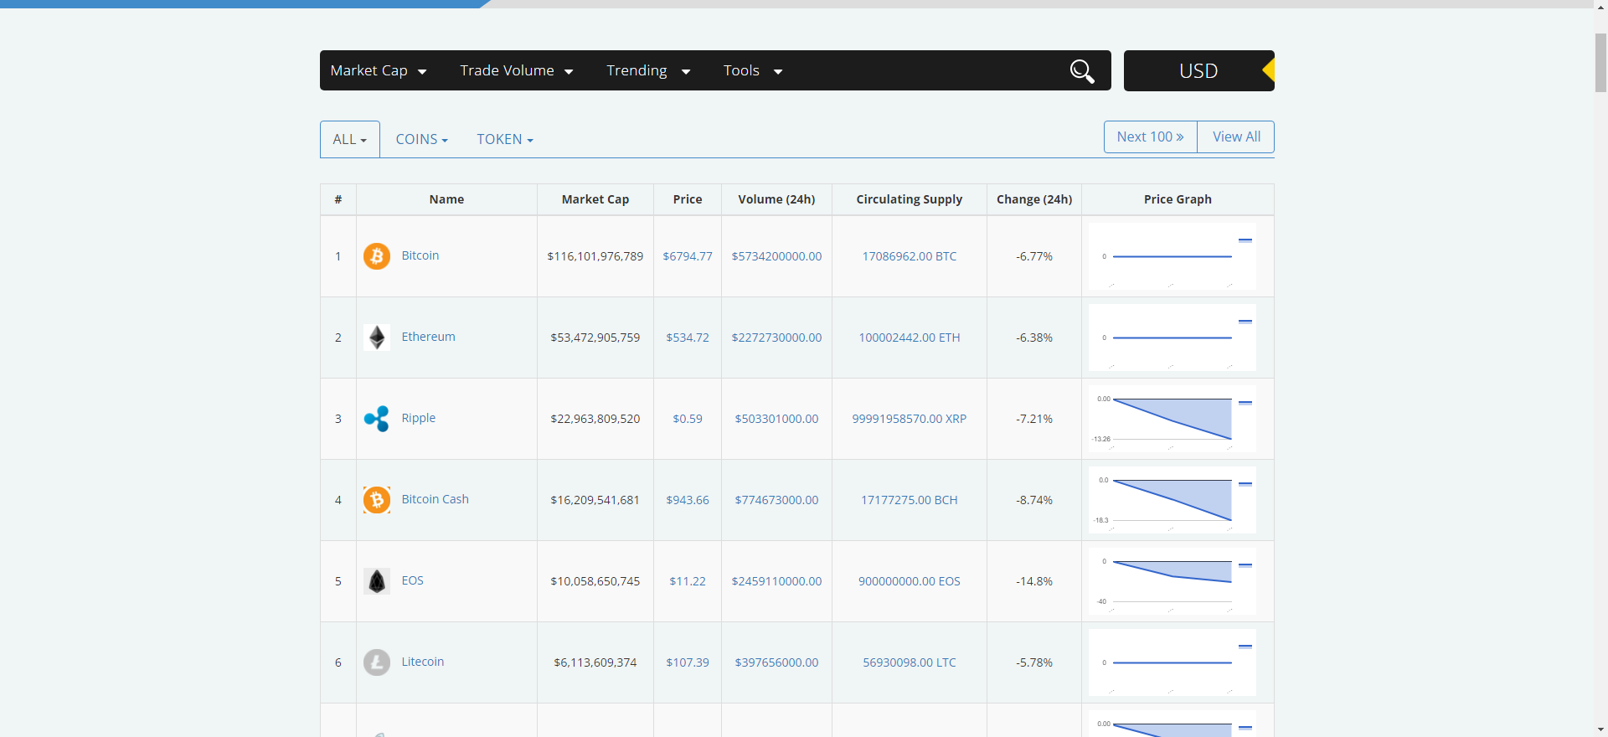Toggle the EOS price graph legend marker

pyautogui.click(x=1245, y=565)
